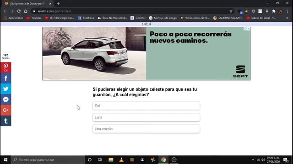Open the clock showing 07:26 p. m.
The image size is (293, 164).
pyautogui.click(x=273, y=160)
